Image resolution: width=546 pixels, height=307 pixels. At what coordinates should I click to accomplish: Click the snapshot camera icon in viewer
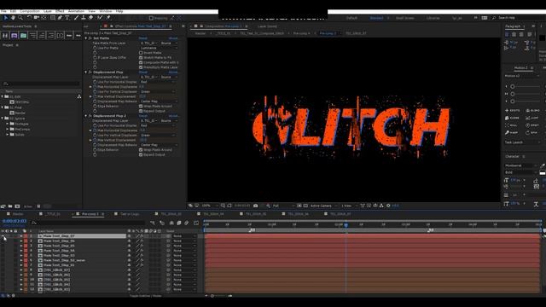(256, 206)
